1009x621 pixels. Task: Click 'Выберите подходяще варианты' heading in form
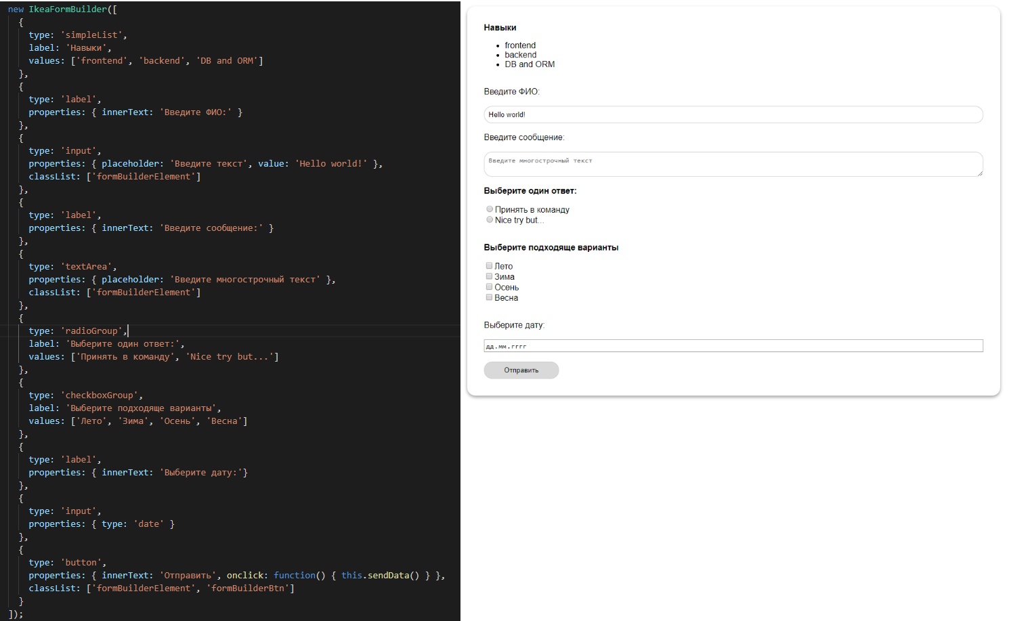[x=551, y=248]
